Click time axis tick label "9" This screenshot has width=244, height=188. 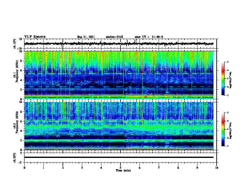coord(197,168)
